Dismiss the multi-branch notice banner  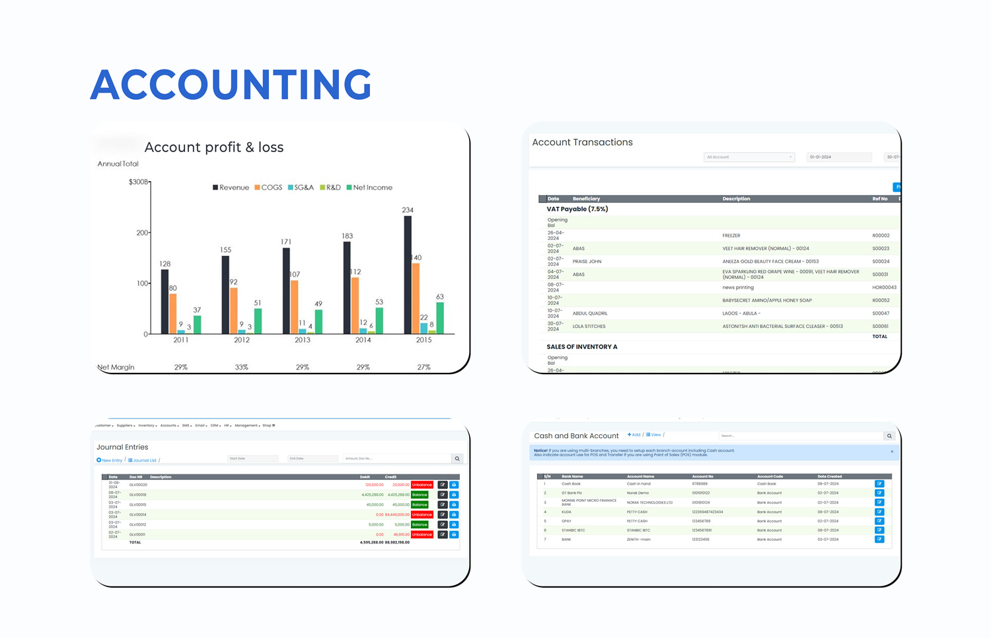[x=892, y=452]
